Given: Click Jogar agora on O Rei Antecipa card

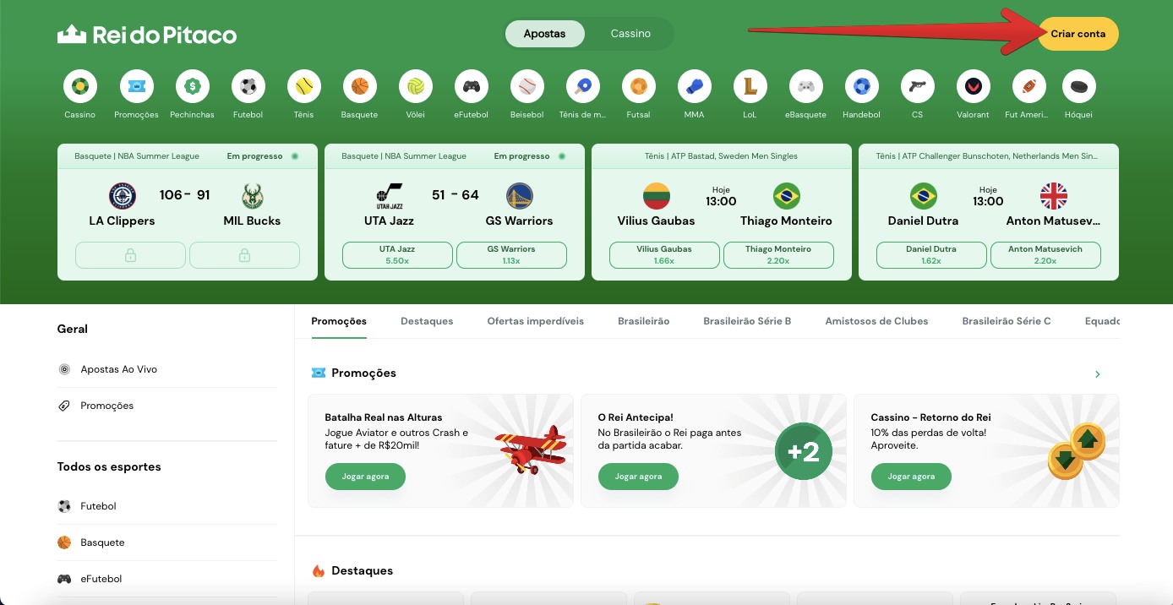Looking at the screenshot, I should [638, 477].
